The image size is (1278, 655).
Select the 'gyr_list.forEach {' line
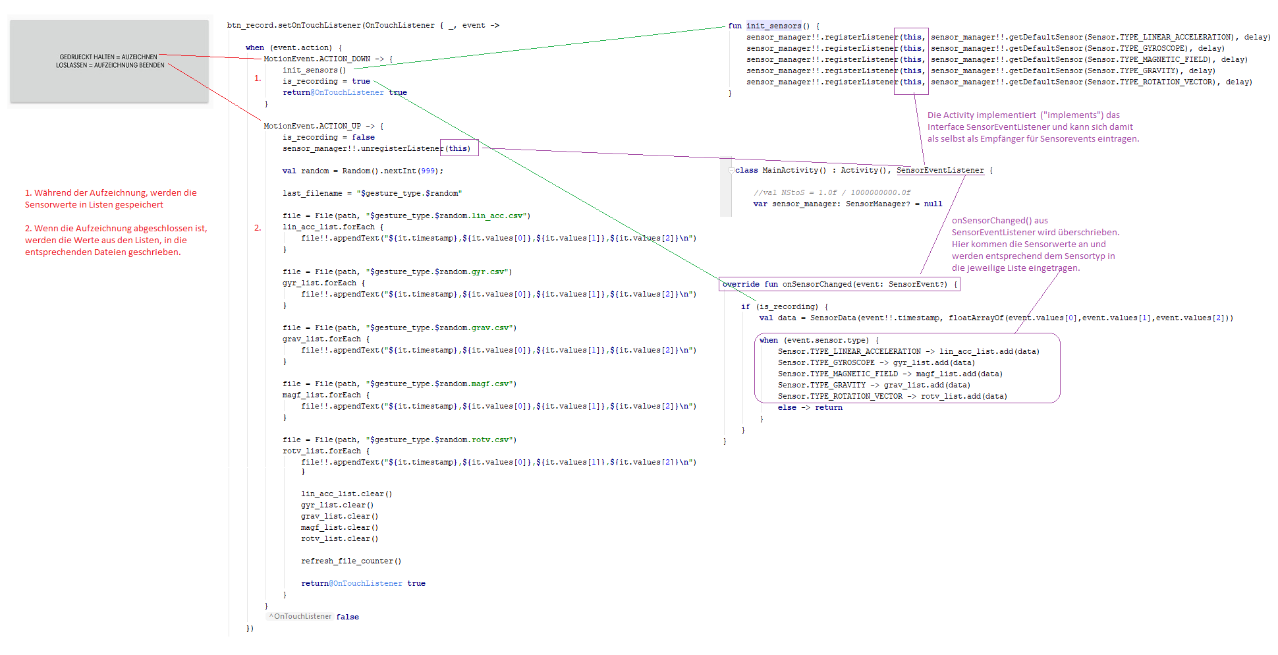coord(323,283)
